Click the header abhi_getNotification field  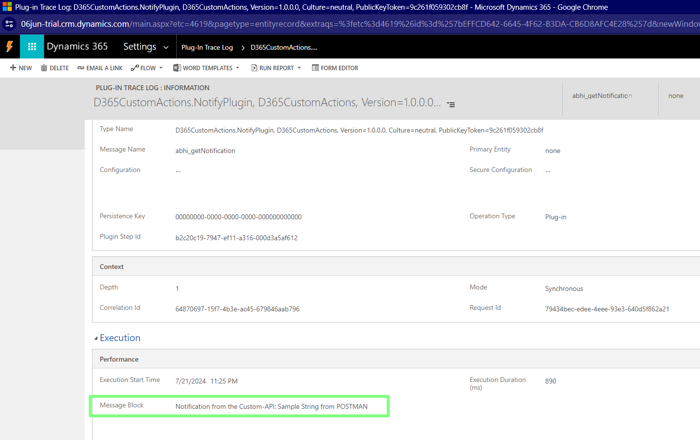point(602,96)
